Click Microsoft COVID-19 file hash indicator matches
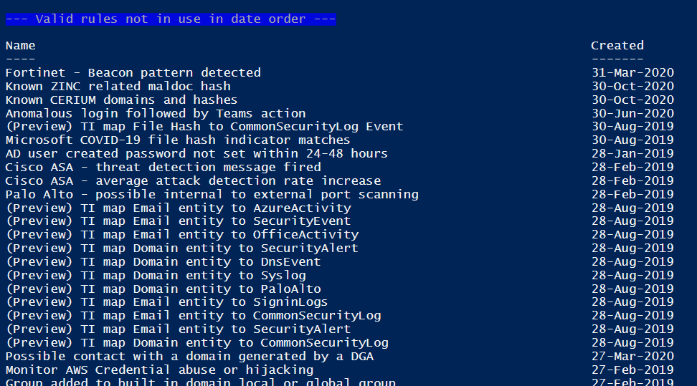The image size is (697, 386). 178,140
